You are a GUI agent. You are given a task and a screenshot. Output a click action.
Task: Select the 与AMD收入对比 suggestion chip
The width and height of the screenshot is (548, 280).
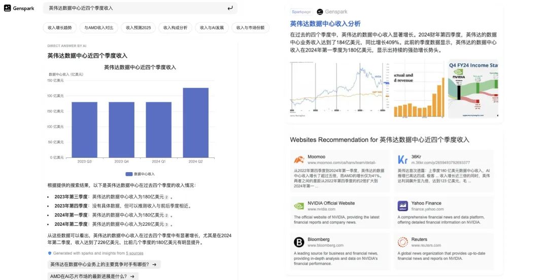tap(99, 27)
